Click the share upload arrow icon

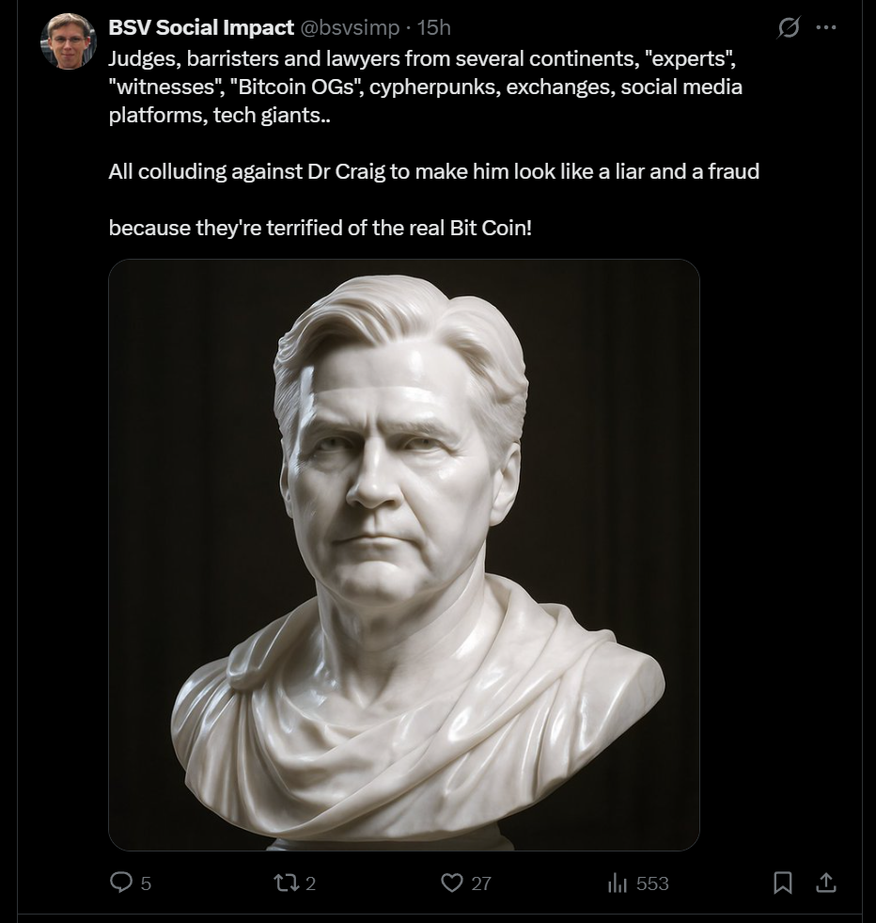tap(826, 883)
